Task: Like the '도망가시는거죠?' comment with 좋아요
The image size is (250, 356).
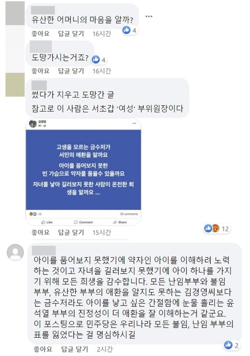Action: pos(40,71)
